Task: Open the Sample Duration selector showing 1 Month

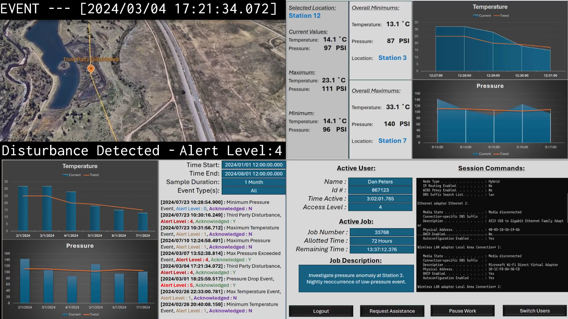Action: coord(254,182)
